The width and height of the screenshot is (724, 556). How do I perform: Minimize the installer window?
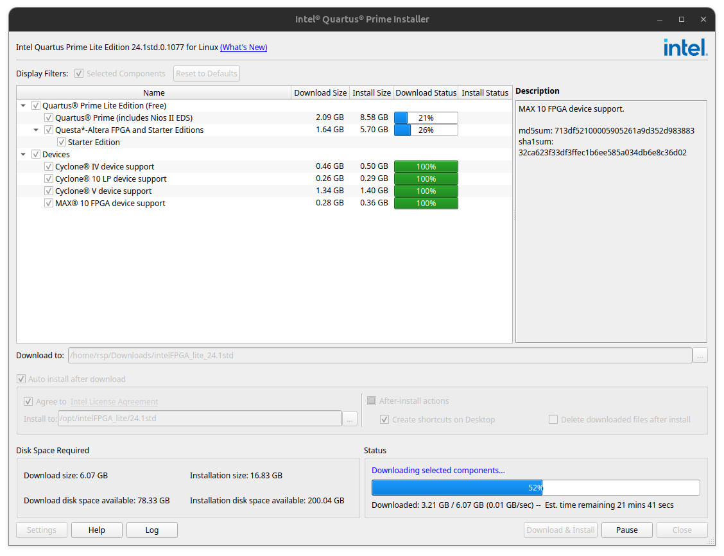coord(662,19)
